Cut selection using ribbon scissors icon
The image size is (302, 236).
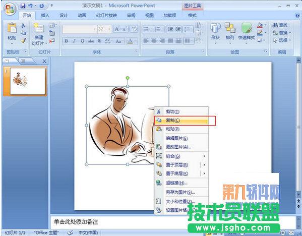(x=23, y=25)
